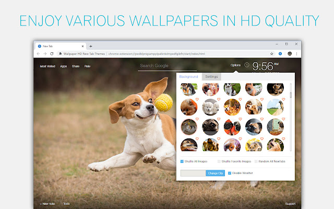Image resolution: width=334 pixels, height=209 pixels.
Task: Choose the two cuddling beagles thumbnail
Action: (254, 107)
